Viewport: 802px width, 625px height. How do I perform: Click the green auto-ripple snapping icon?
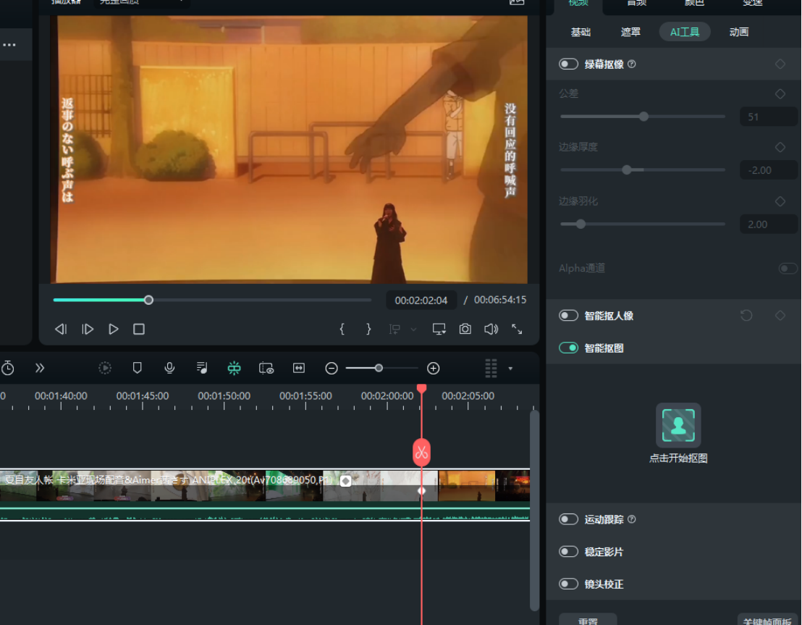[234, 368]
